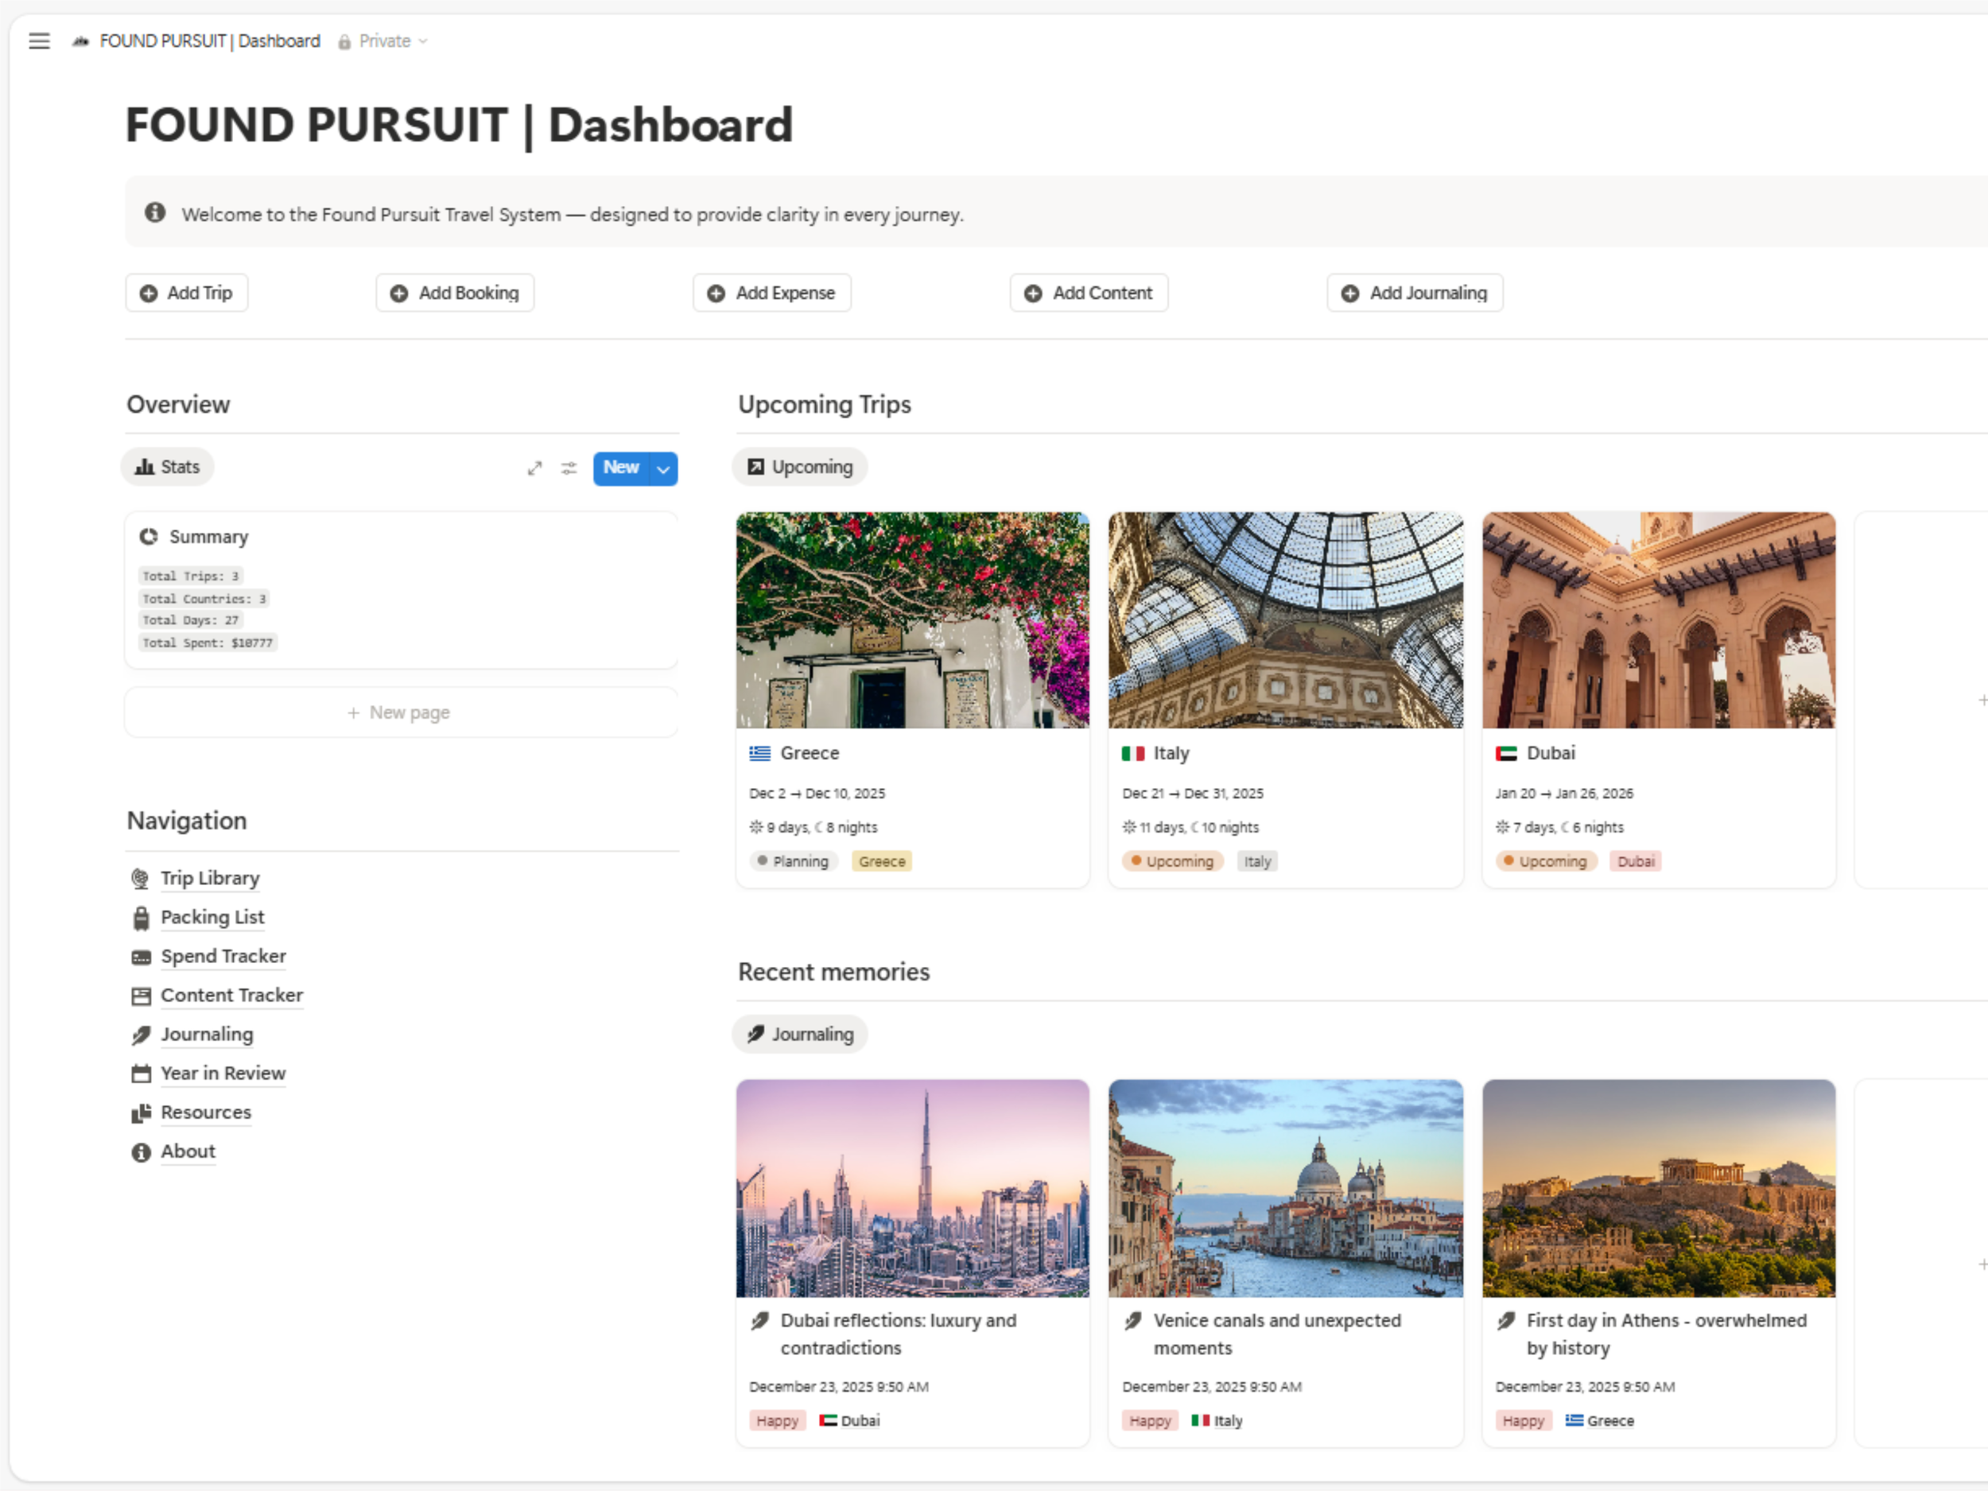The width and height of the screenshot is (1988, 1491).
Task: Open the Year in Review link
Action: tap(223, 1074)
